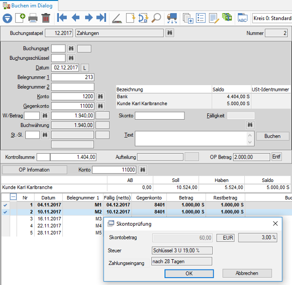Image resolution: width=292 pixels, height=285 pixels.
Task: Click the Buchungsart code field
Action: click(x=58, y=49)
